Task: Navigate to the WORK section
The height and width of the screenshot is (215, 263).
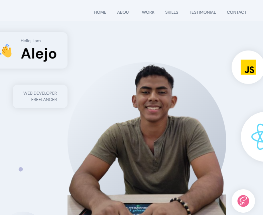Action: [148, 12]
